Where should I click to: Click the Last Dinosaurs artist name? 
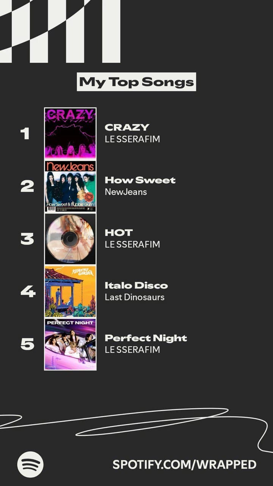[135, 297]
